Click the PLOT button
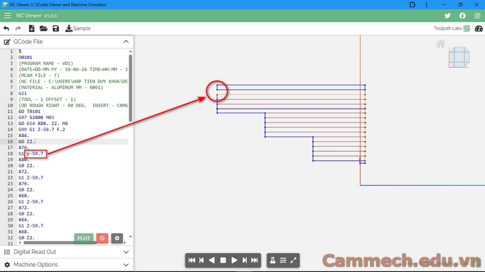This screenshot has height=272, width=485. pos(84,238)
